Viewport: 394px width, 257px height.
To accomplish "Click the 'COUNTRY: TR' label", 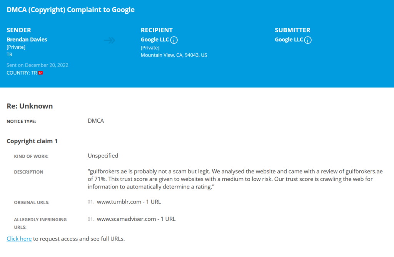I will 22,73.
